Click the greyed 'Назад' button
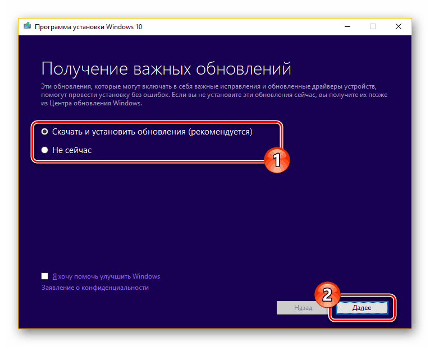Image resolution: width=430 pixels, height=347 pixels. (303, 308)
